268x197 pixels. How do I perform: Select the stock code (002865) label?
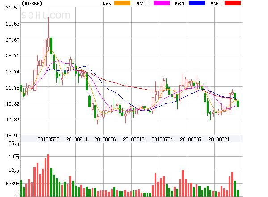point(32,4)
